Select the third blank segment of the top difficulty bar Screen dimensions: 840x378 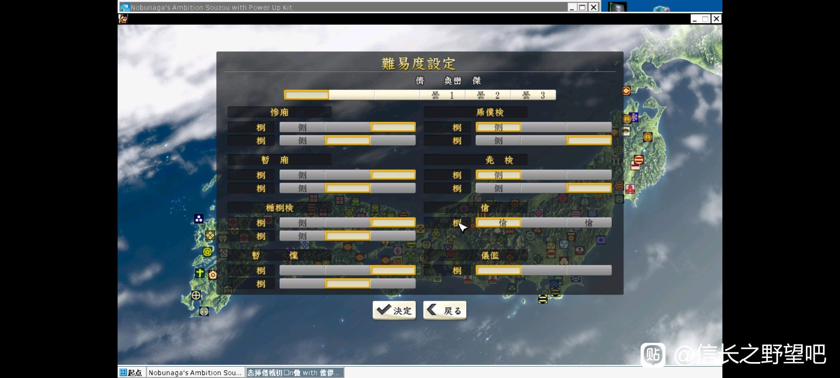pyautogui.click(x=397, y=95)
